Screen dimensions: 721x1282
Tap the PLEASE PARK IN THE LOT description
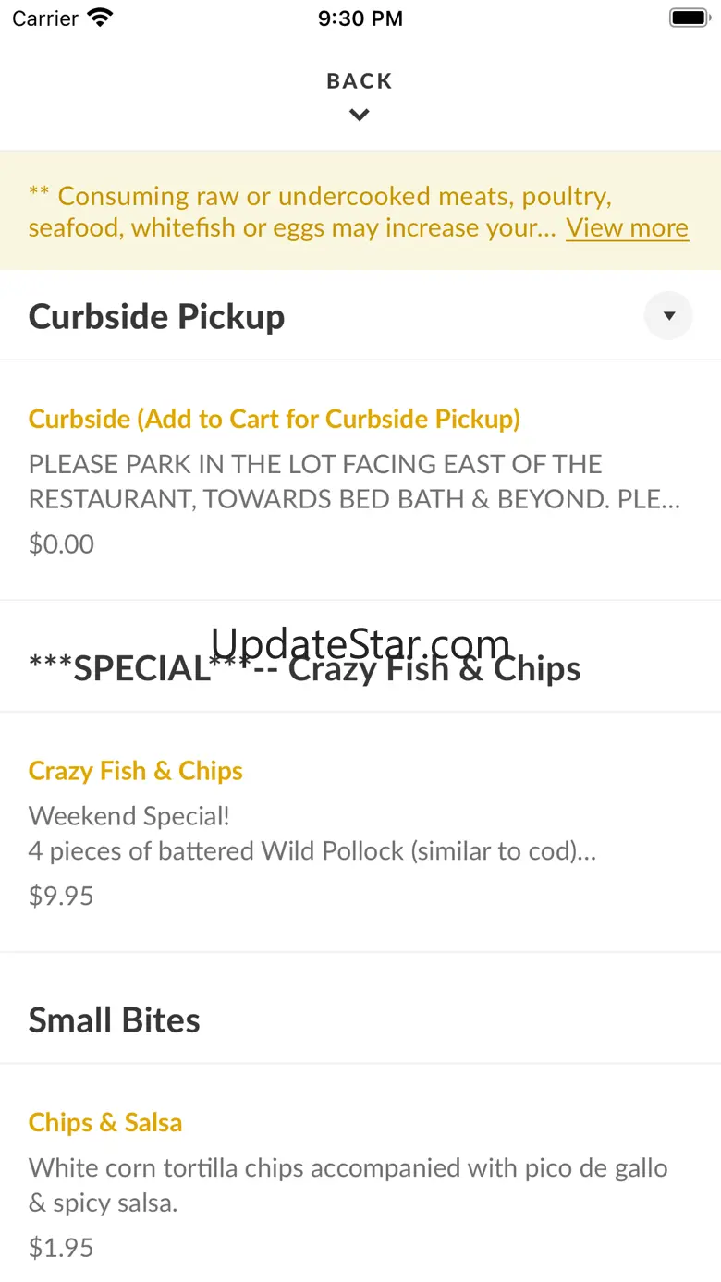355,482
